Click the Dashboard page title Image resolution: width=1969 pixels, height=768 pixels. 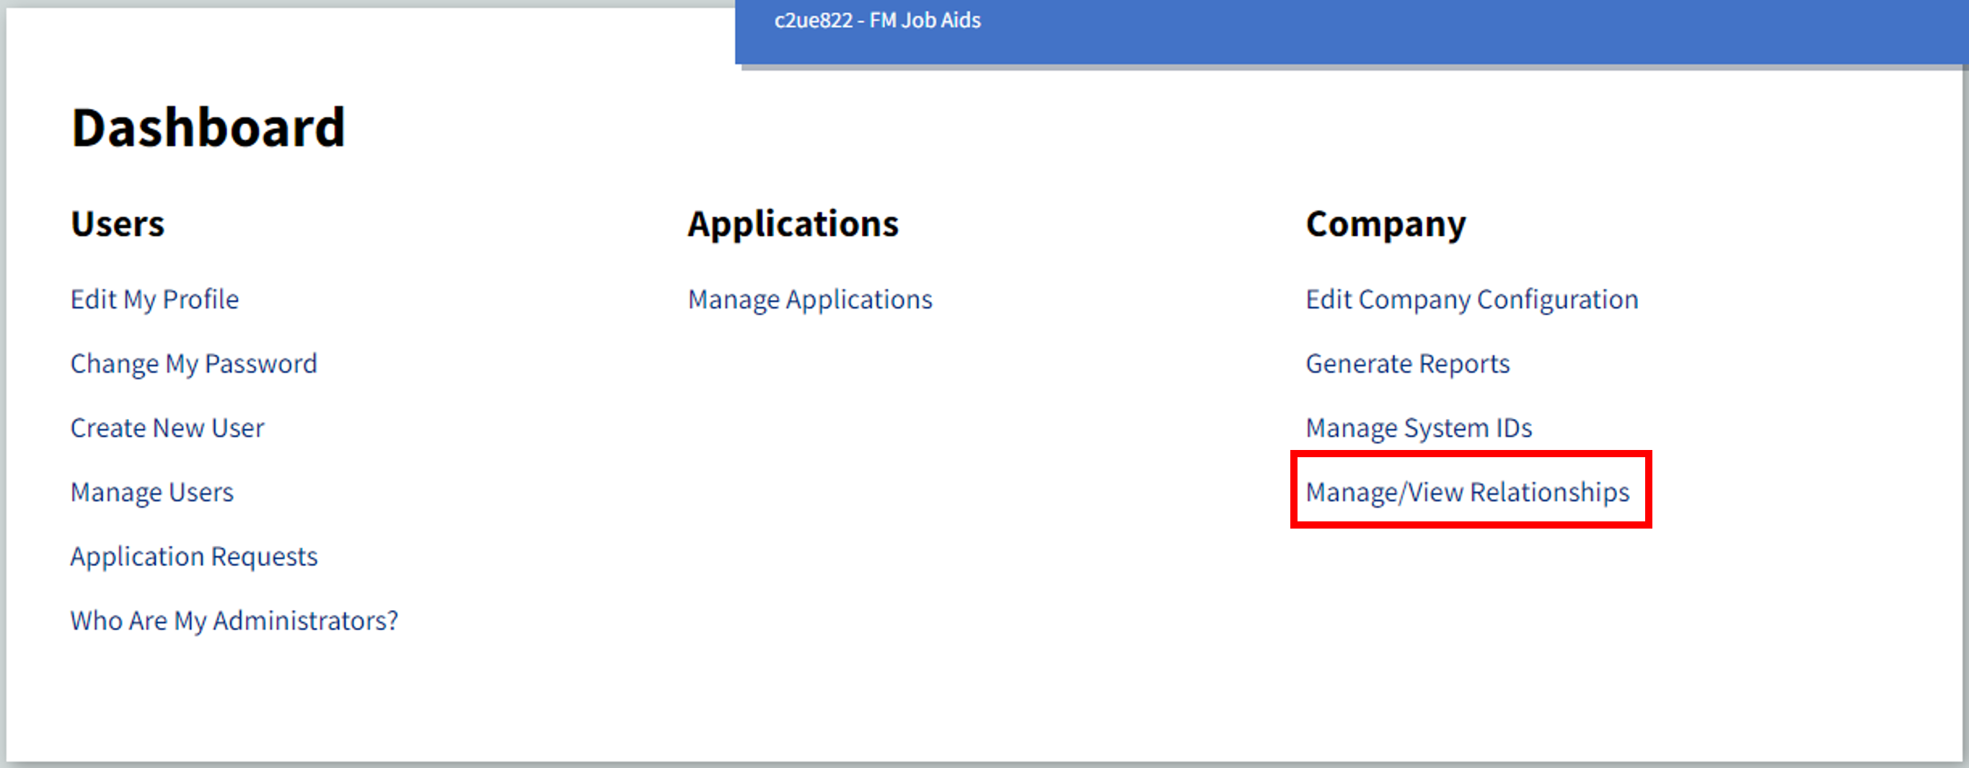pos(208,127)
